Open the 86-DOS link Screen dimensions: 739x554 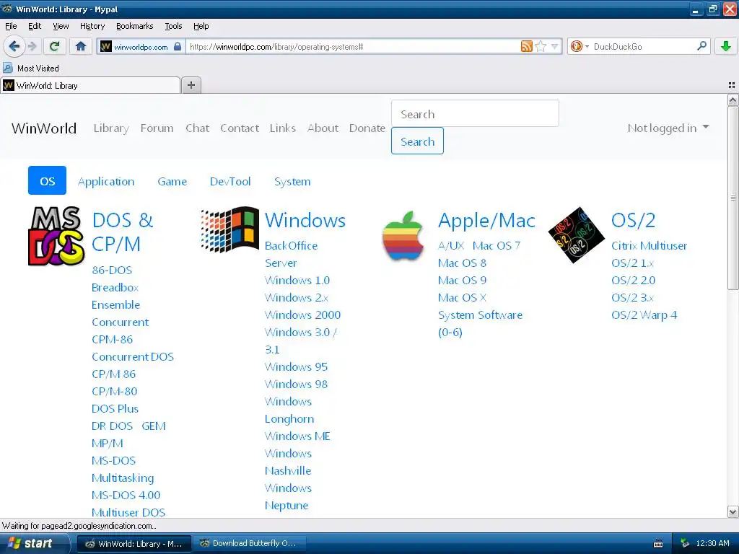(112, 270)
